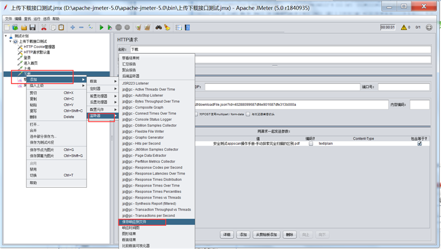Click the Toggle enable/disable toolbar icon
The width and height of the screenshot is (441, 249).
[90, 27]
